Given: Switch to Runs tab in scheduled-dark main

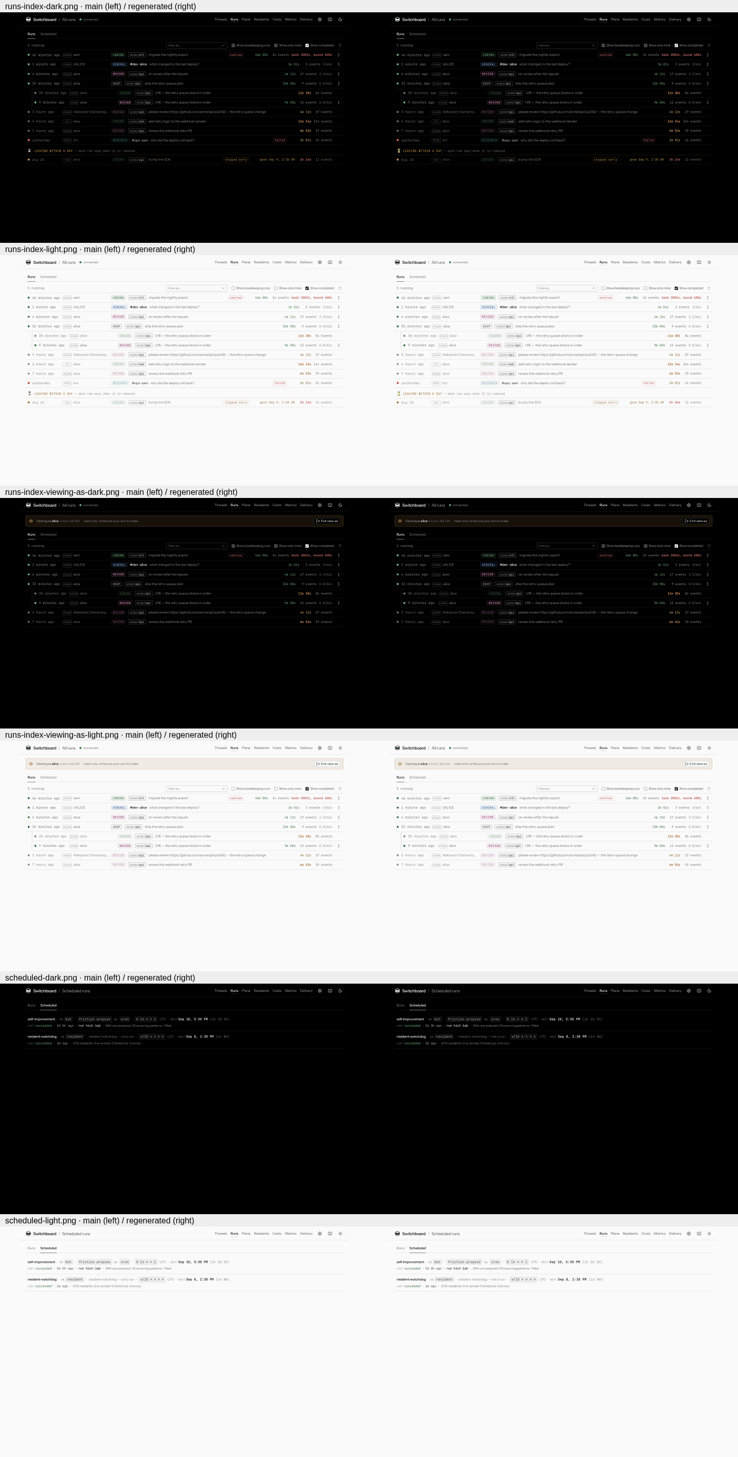Looking at the screenshot, I should click(31, 1005).
